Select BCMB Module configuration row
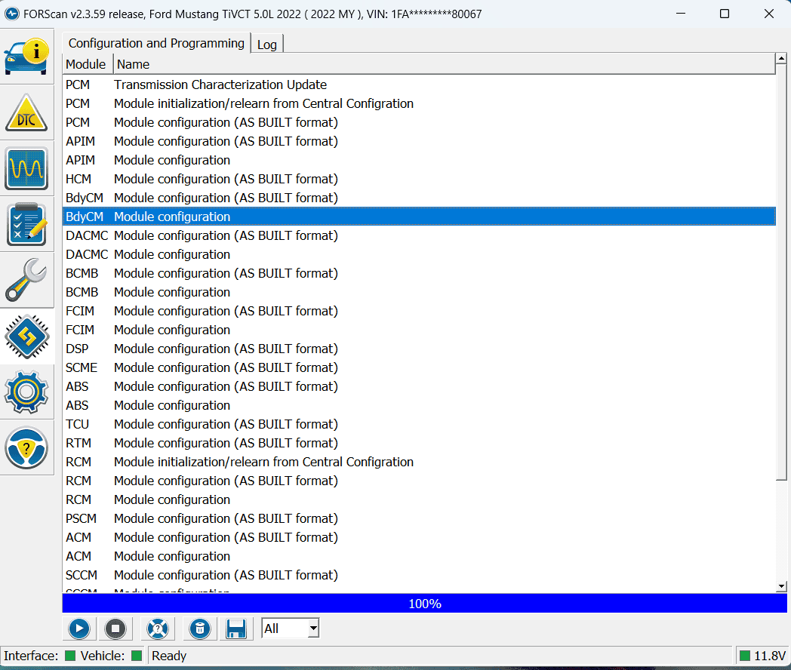 tap(419, 292)
